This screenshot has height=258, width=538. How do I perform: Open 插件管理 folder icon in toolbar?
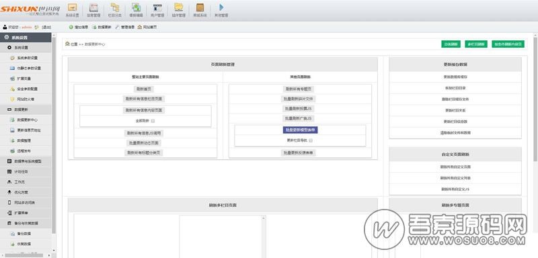(x=178, y=7)
